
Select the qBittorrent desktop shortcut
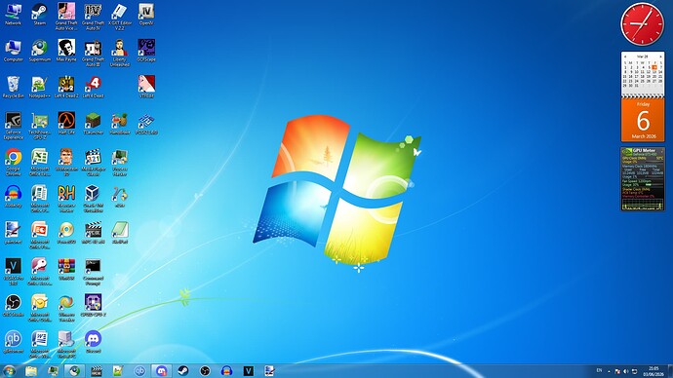13,342
